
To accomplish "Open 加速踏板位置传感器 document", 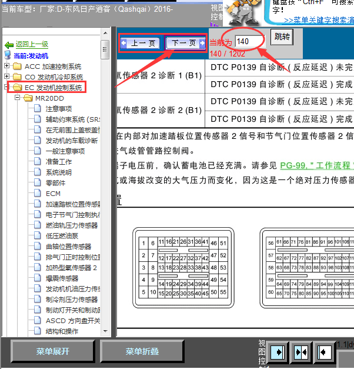I will 73,204.
